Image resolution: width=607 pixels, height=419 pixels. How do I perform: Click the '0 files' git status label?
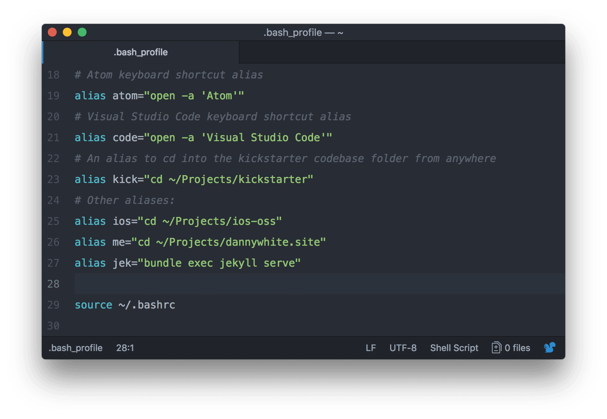coord(517,348)
